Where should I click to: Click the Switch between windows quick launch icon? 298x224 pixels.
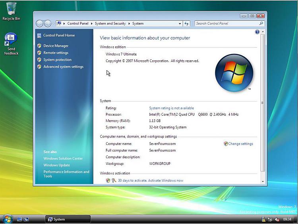[26, 219]
